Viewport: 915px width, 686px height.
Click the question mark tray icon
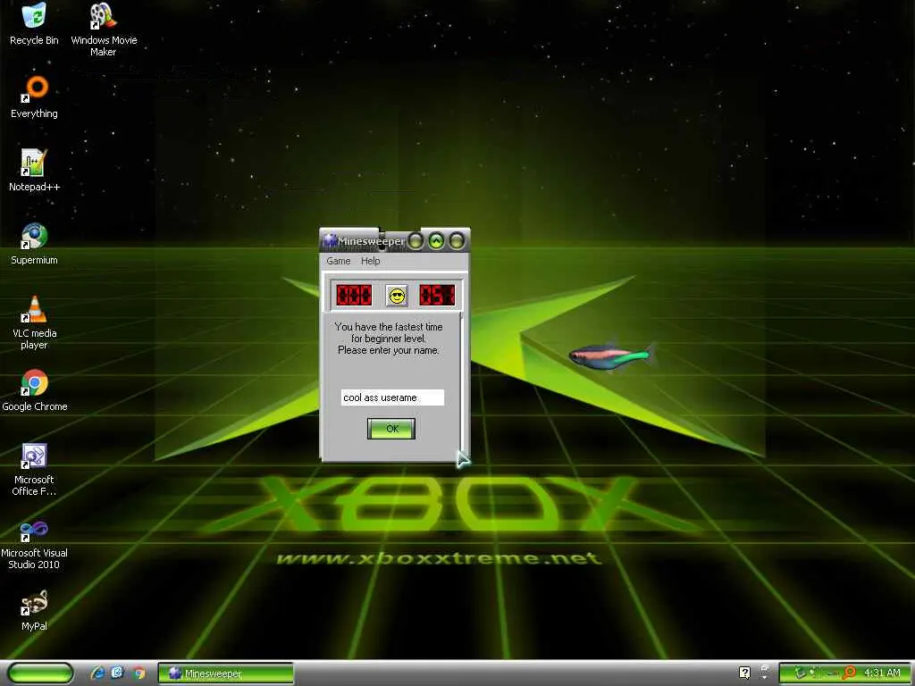744,673
